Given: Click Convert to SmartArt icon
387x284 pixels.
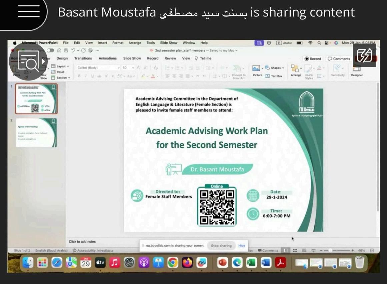Looking at the screenshot, I should [x=237, y=68].
